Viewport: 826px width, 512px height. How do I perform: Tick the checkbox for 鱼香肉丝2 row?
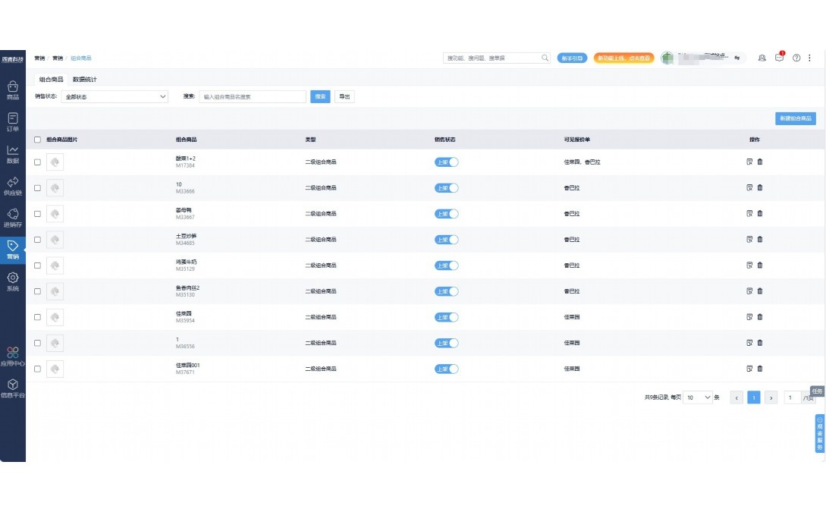coord(38,291)
